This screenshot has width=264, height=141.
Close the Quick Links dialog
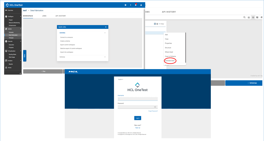tap(106, 27)
